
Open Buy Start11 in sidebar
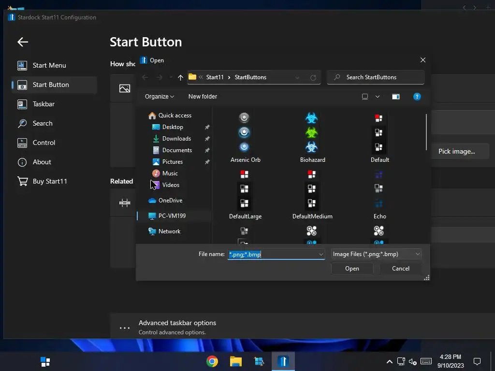pos(54,181)
